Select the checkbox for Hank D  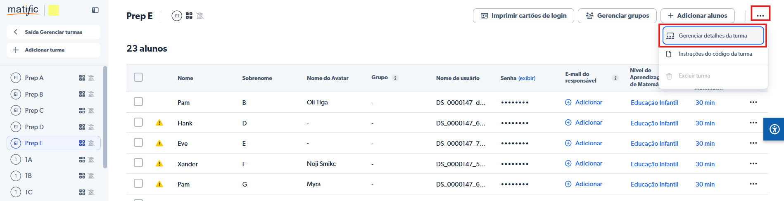[138, 123]
